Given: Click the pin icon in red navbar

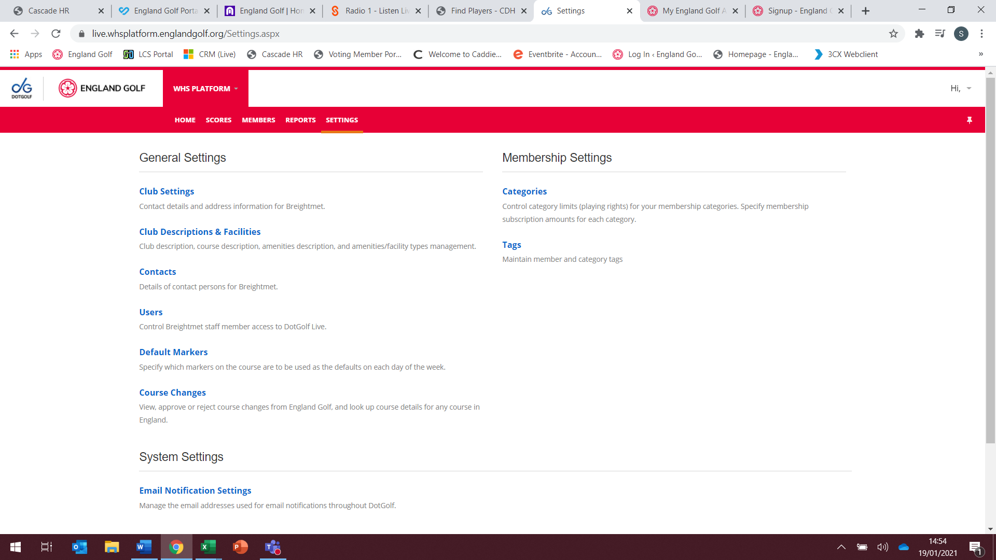Looking at the screenshot, I should click(969, 120).
